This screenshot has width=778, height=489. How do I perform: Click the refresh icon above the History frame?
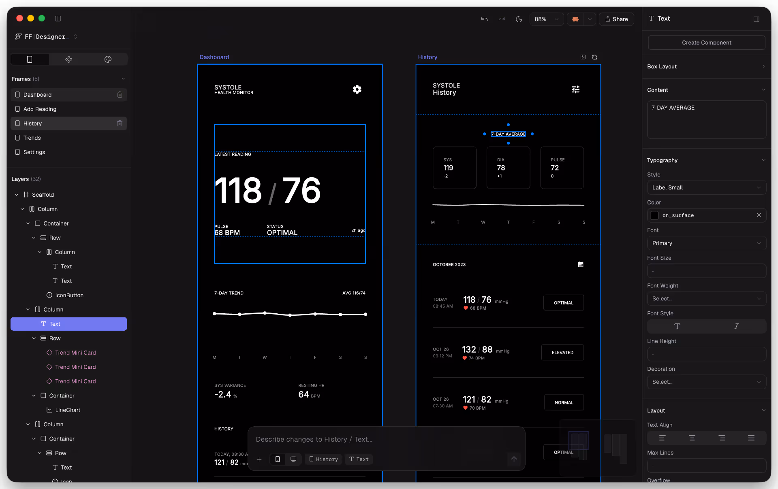[x=594, y=57]
